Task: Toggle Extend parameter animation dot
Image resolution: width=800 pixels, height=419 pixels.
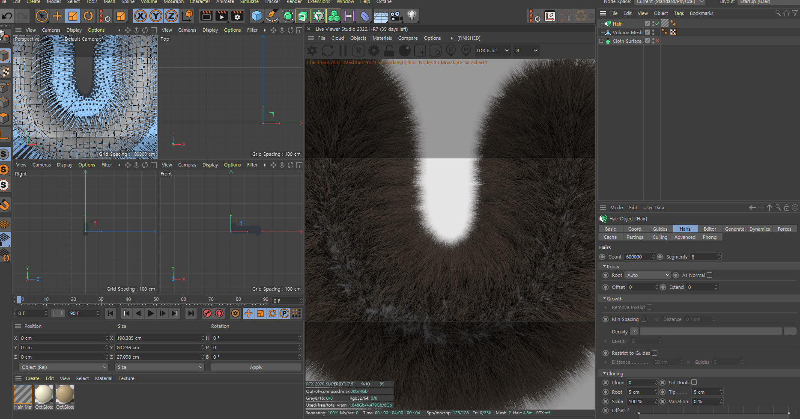Action: (663, 287)
